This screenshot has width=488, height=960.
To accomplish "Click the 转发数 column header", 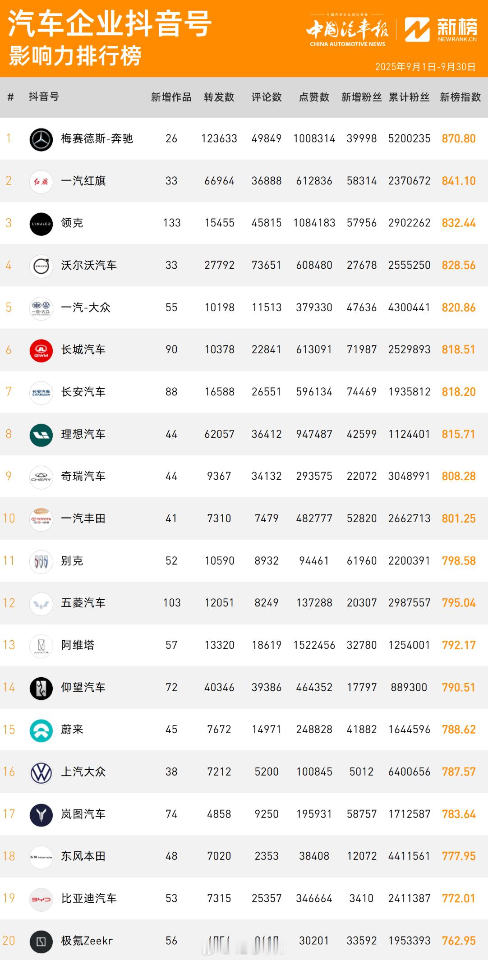I will [x=219, y=97].
